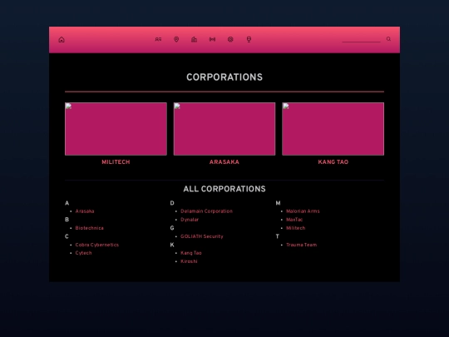Go to the home page icon
This screenshot has height=337, width=449.
[62, 40]
